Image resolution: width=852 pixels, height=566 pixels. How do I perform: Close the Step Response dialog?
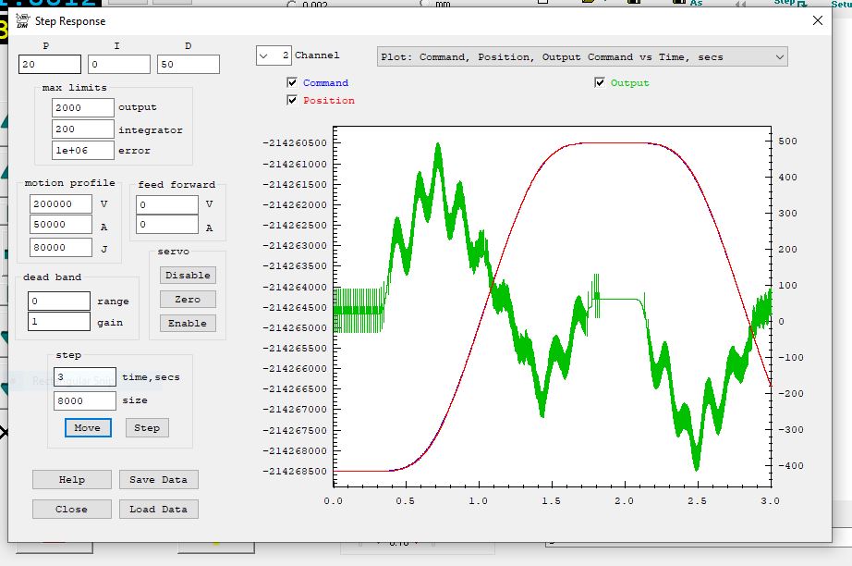[x=816, y=20]
